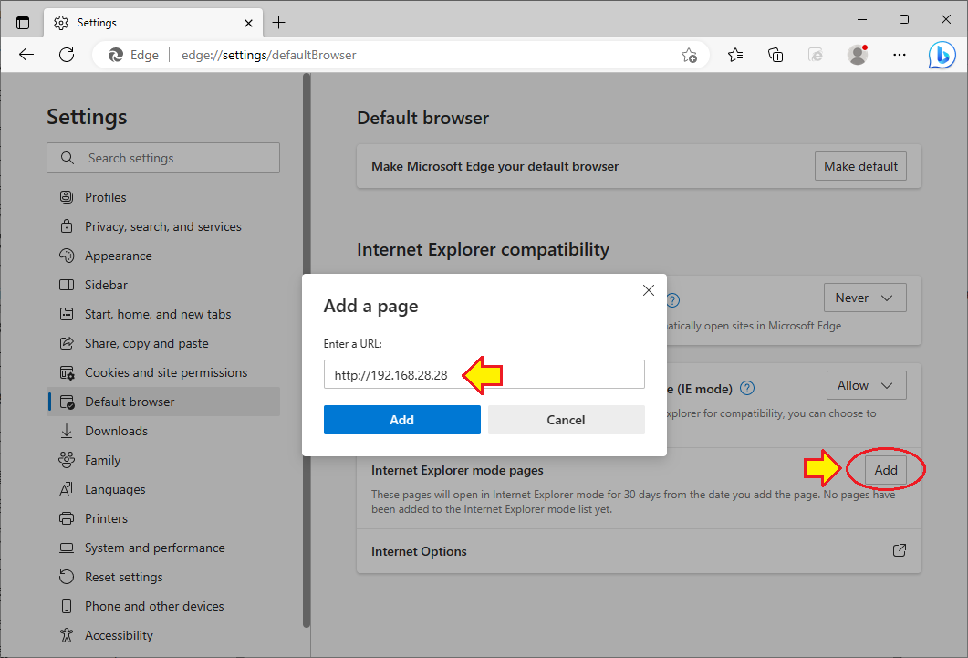
Task: Open Settings and more menu
Action: click(900, 55)
